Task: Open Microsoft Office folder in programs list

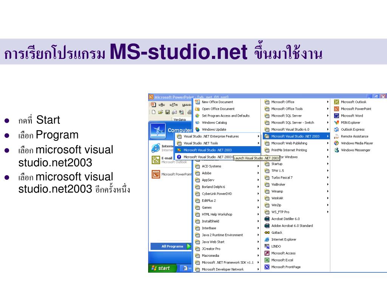Action: tap(296, 102)
